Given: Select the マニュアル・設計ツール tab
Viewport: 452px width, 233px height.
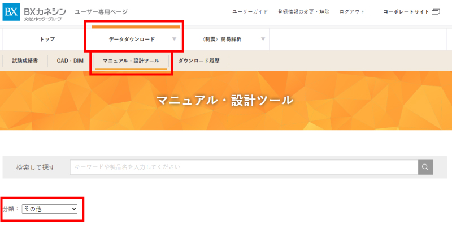Looking at the screenshot, I should pos(131,61).
